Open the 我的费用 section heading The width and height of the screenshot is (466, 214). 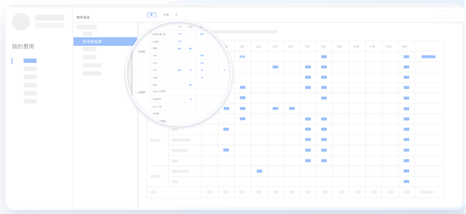click(x=23, y=46)
